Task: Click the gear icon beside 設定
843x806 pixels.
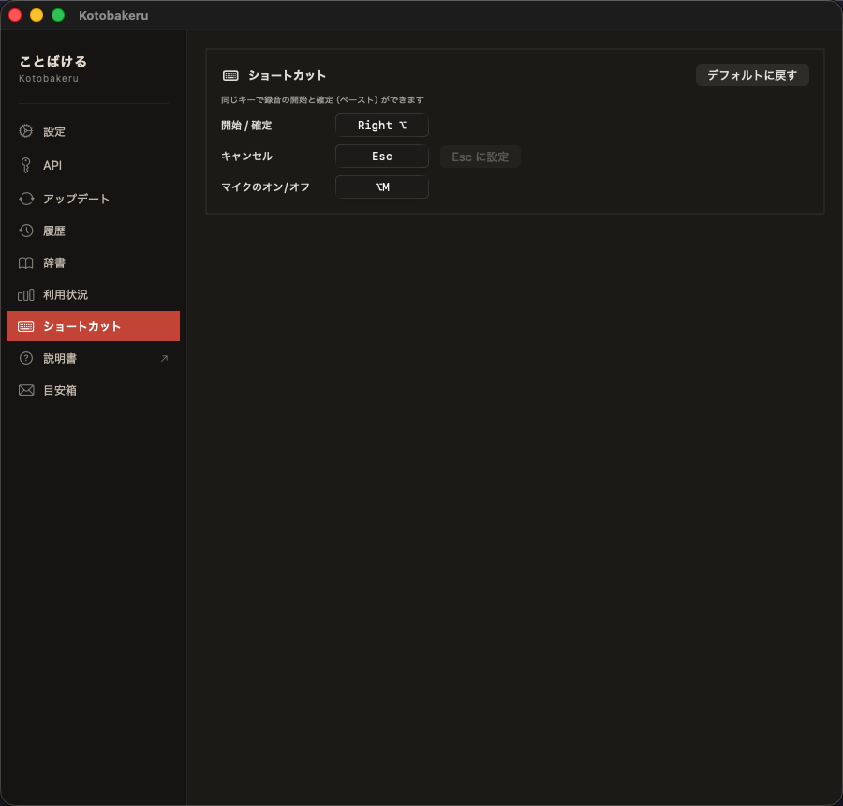Action: [x=25, y=131]
